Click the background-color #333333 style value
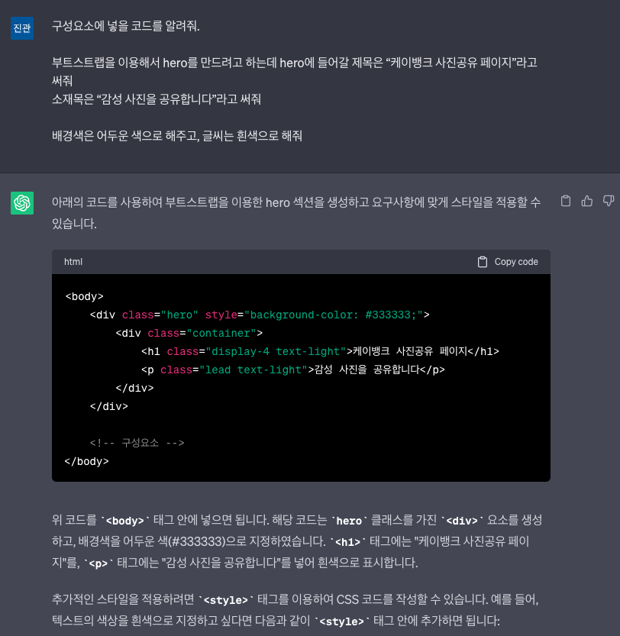This screenshot has height=636, width=620. [334, 315]
